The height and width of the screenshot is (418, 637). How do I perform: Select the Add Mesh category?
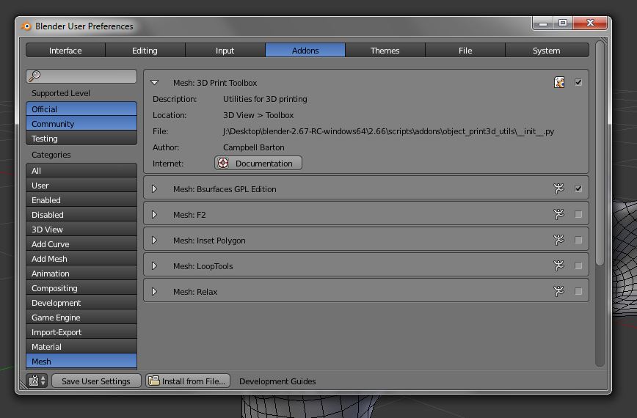click(81, 259)
